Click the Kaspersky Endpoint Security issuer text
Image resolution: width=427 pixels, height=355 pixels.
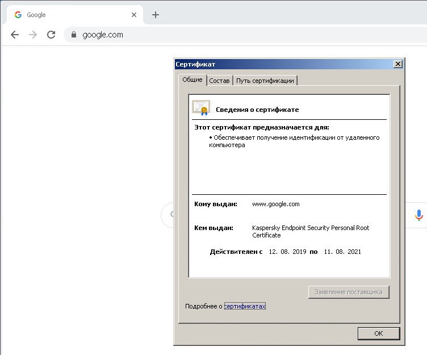(311, 231)
